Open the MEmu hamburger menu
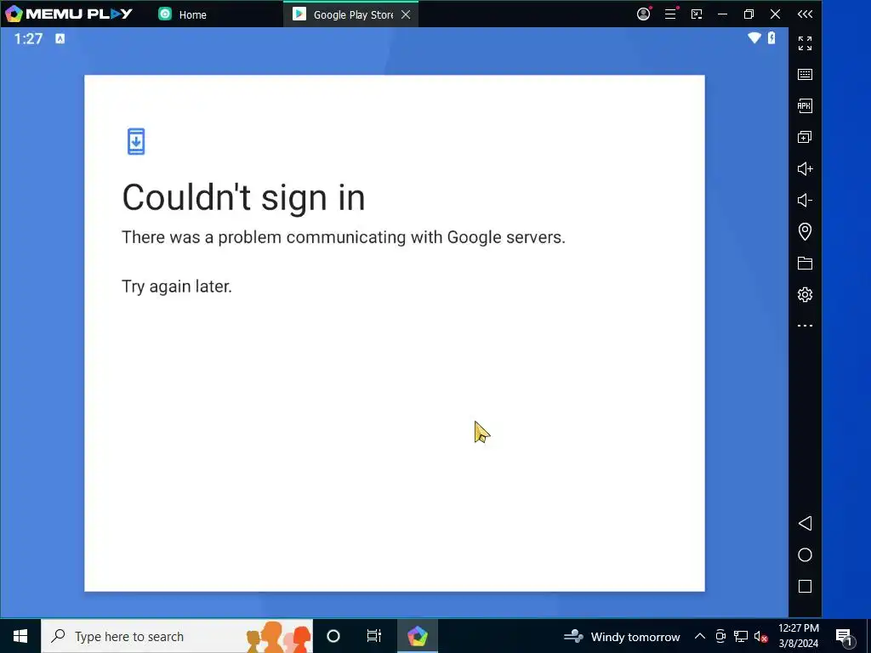 (671, 14)
